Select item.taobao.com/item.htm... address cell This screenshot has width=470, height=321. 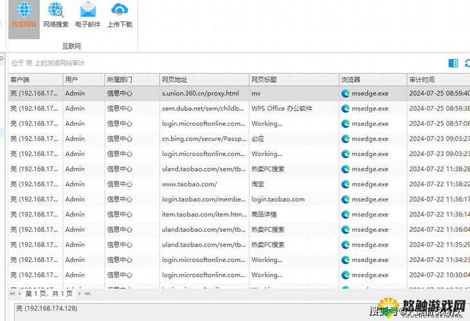pyautogui.click(x=204, y=214)
